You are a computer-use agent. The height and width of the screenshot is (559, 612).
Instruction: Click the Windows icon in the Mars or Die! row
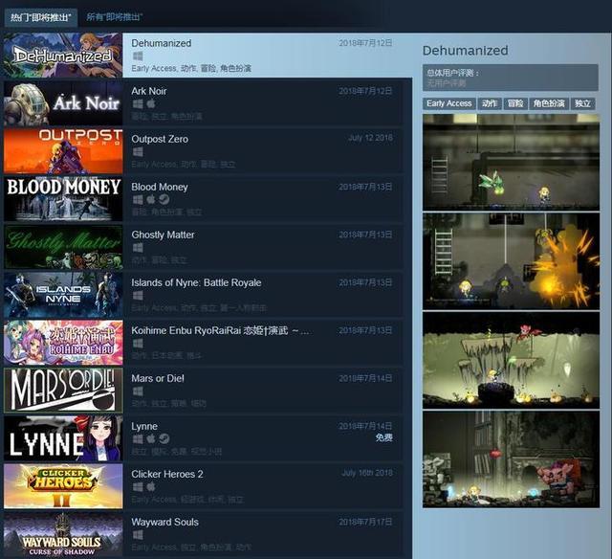[138, 391]
